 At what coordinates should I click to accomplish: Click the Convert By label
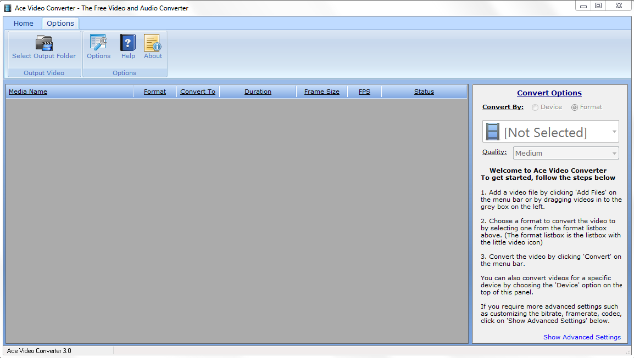point(503,107)
